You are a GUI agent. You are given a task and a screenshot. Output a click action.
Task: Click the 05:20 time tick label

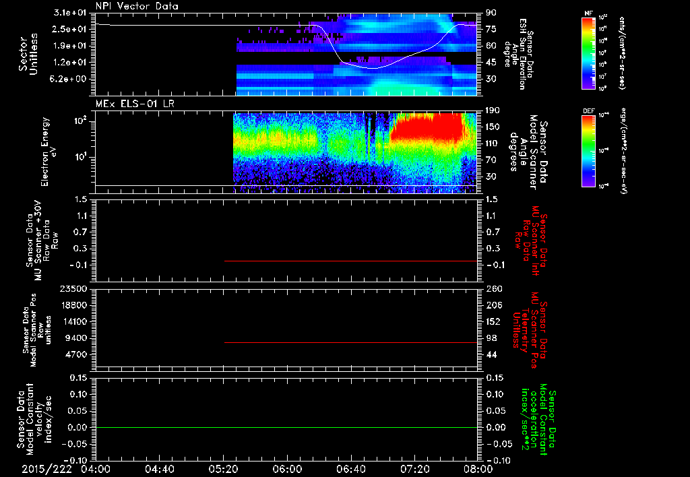224,469
